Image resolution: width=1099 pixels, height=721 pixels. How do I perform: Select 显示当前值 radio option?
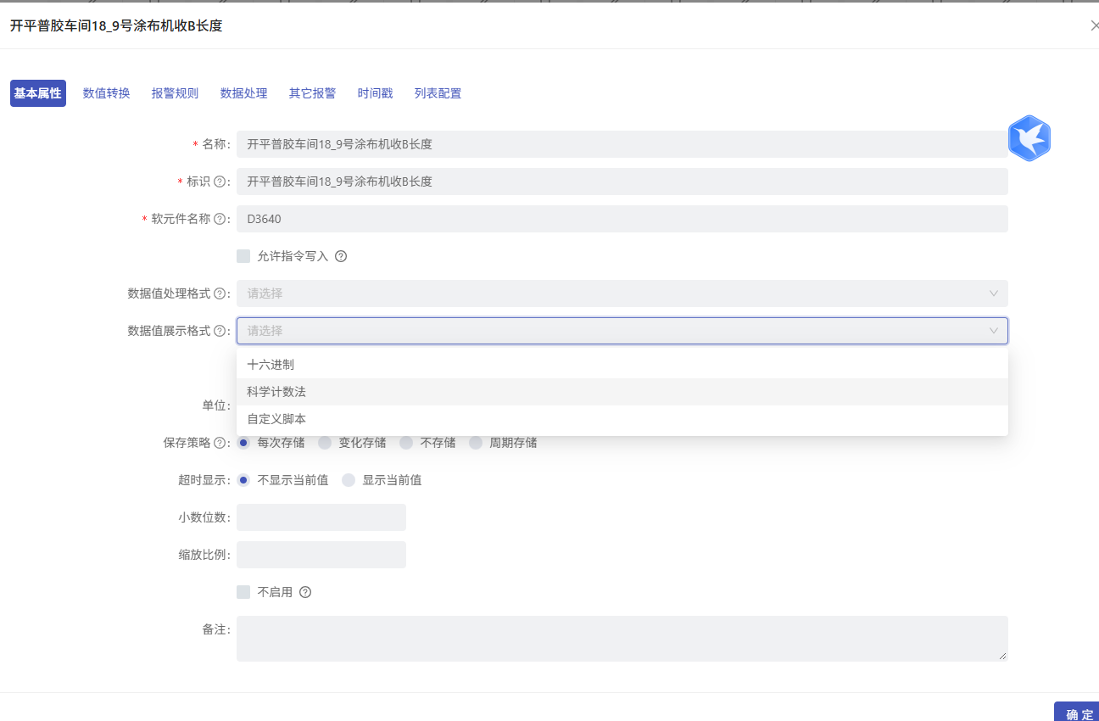coord(349,480)
